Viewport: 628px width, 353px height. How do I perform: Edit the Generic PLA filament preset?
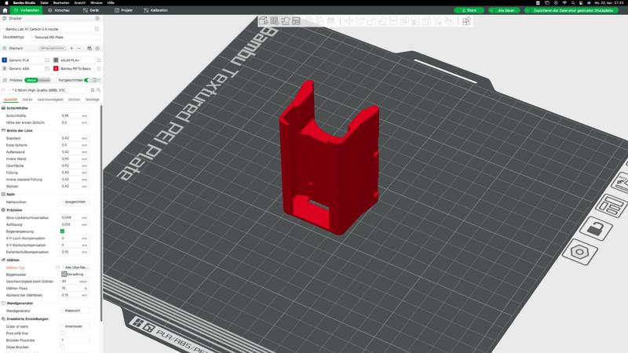pyautogui.click(x=47, y=60)
